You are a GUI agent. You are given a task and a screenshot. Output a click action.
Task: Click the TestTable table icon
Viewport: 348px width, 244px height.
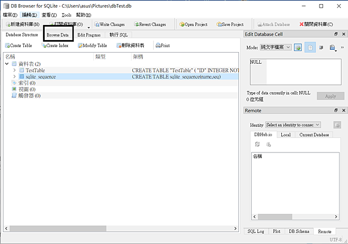pos(22,70)
